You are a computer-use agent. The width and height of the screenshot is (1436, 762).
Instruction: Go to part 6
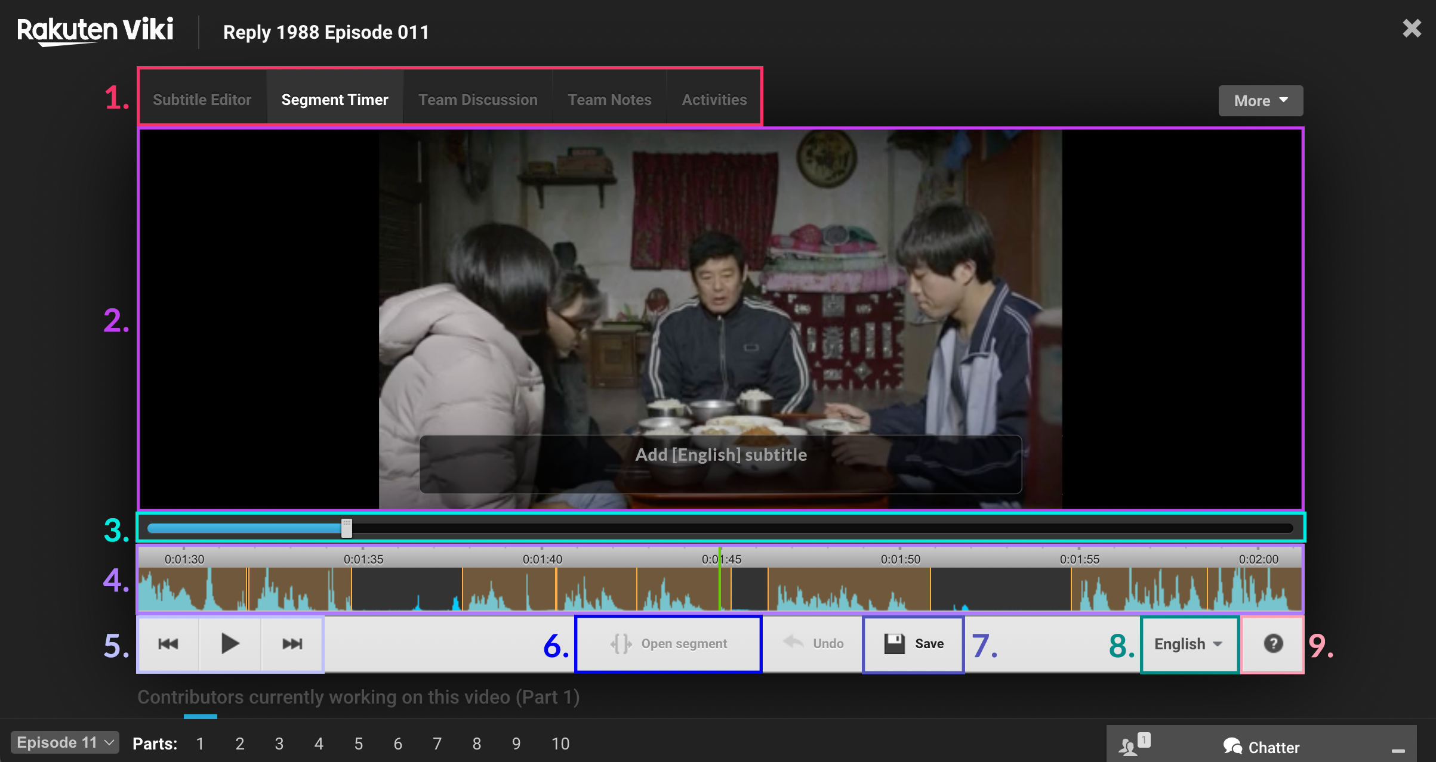point(397,744)
